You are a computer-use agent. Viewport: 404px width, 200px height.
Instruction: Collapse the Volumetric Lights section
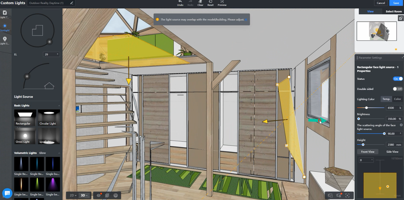pos(59,153)
